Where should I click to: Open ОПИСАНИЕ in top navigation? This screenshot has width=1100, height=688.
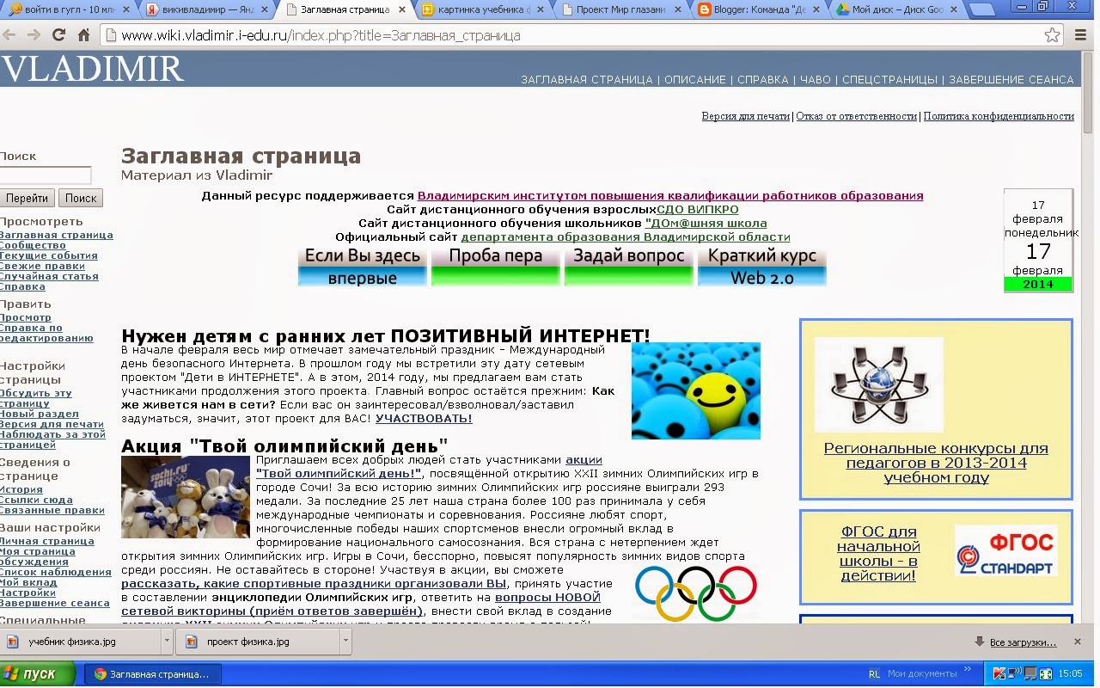pyautogui.click(x=695, y=80)
